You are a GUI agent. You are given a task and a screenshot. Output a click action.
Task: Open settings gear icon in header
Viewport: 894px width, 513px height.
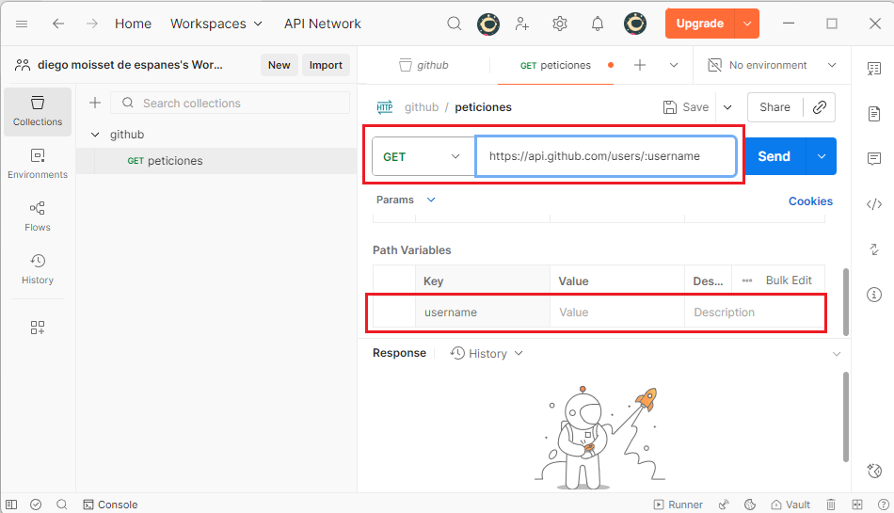tap(560, 24)
